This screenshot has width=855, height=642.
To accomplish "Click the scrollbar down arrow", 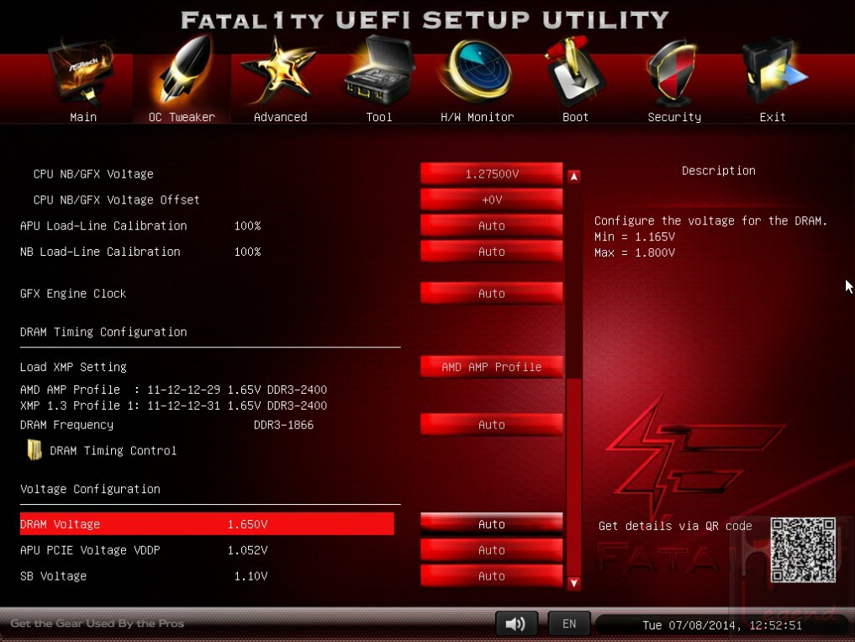I will point(573,583).
